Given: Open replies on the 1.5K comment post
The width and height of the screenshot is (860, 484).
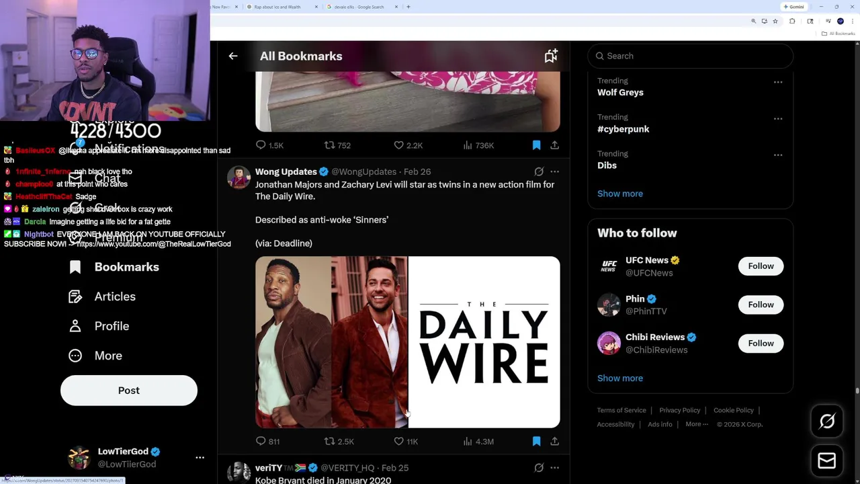Looking at the screenshot, I should (x=269, y=145).
